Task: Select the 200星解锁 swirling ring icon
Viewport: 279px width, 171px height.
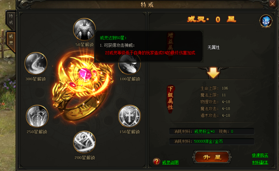Action: [84, 142]
